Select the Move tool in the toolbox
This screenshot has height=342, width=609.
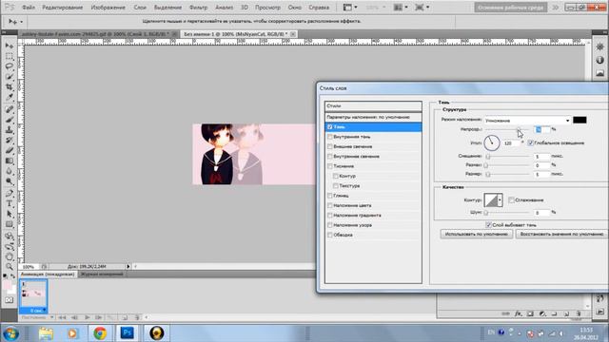pos(10,46)
